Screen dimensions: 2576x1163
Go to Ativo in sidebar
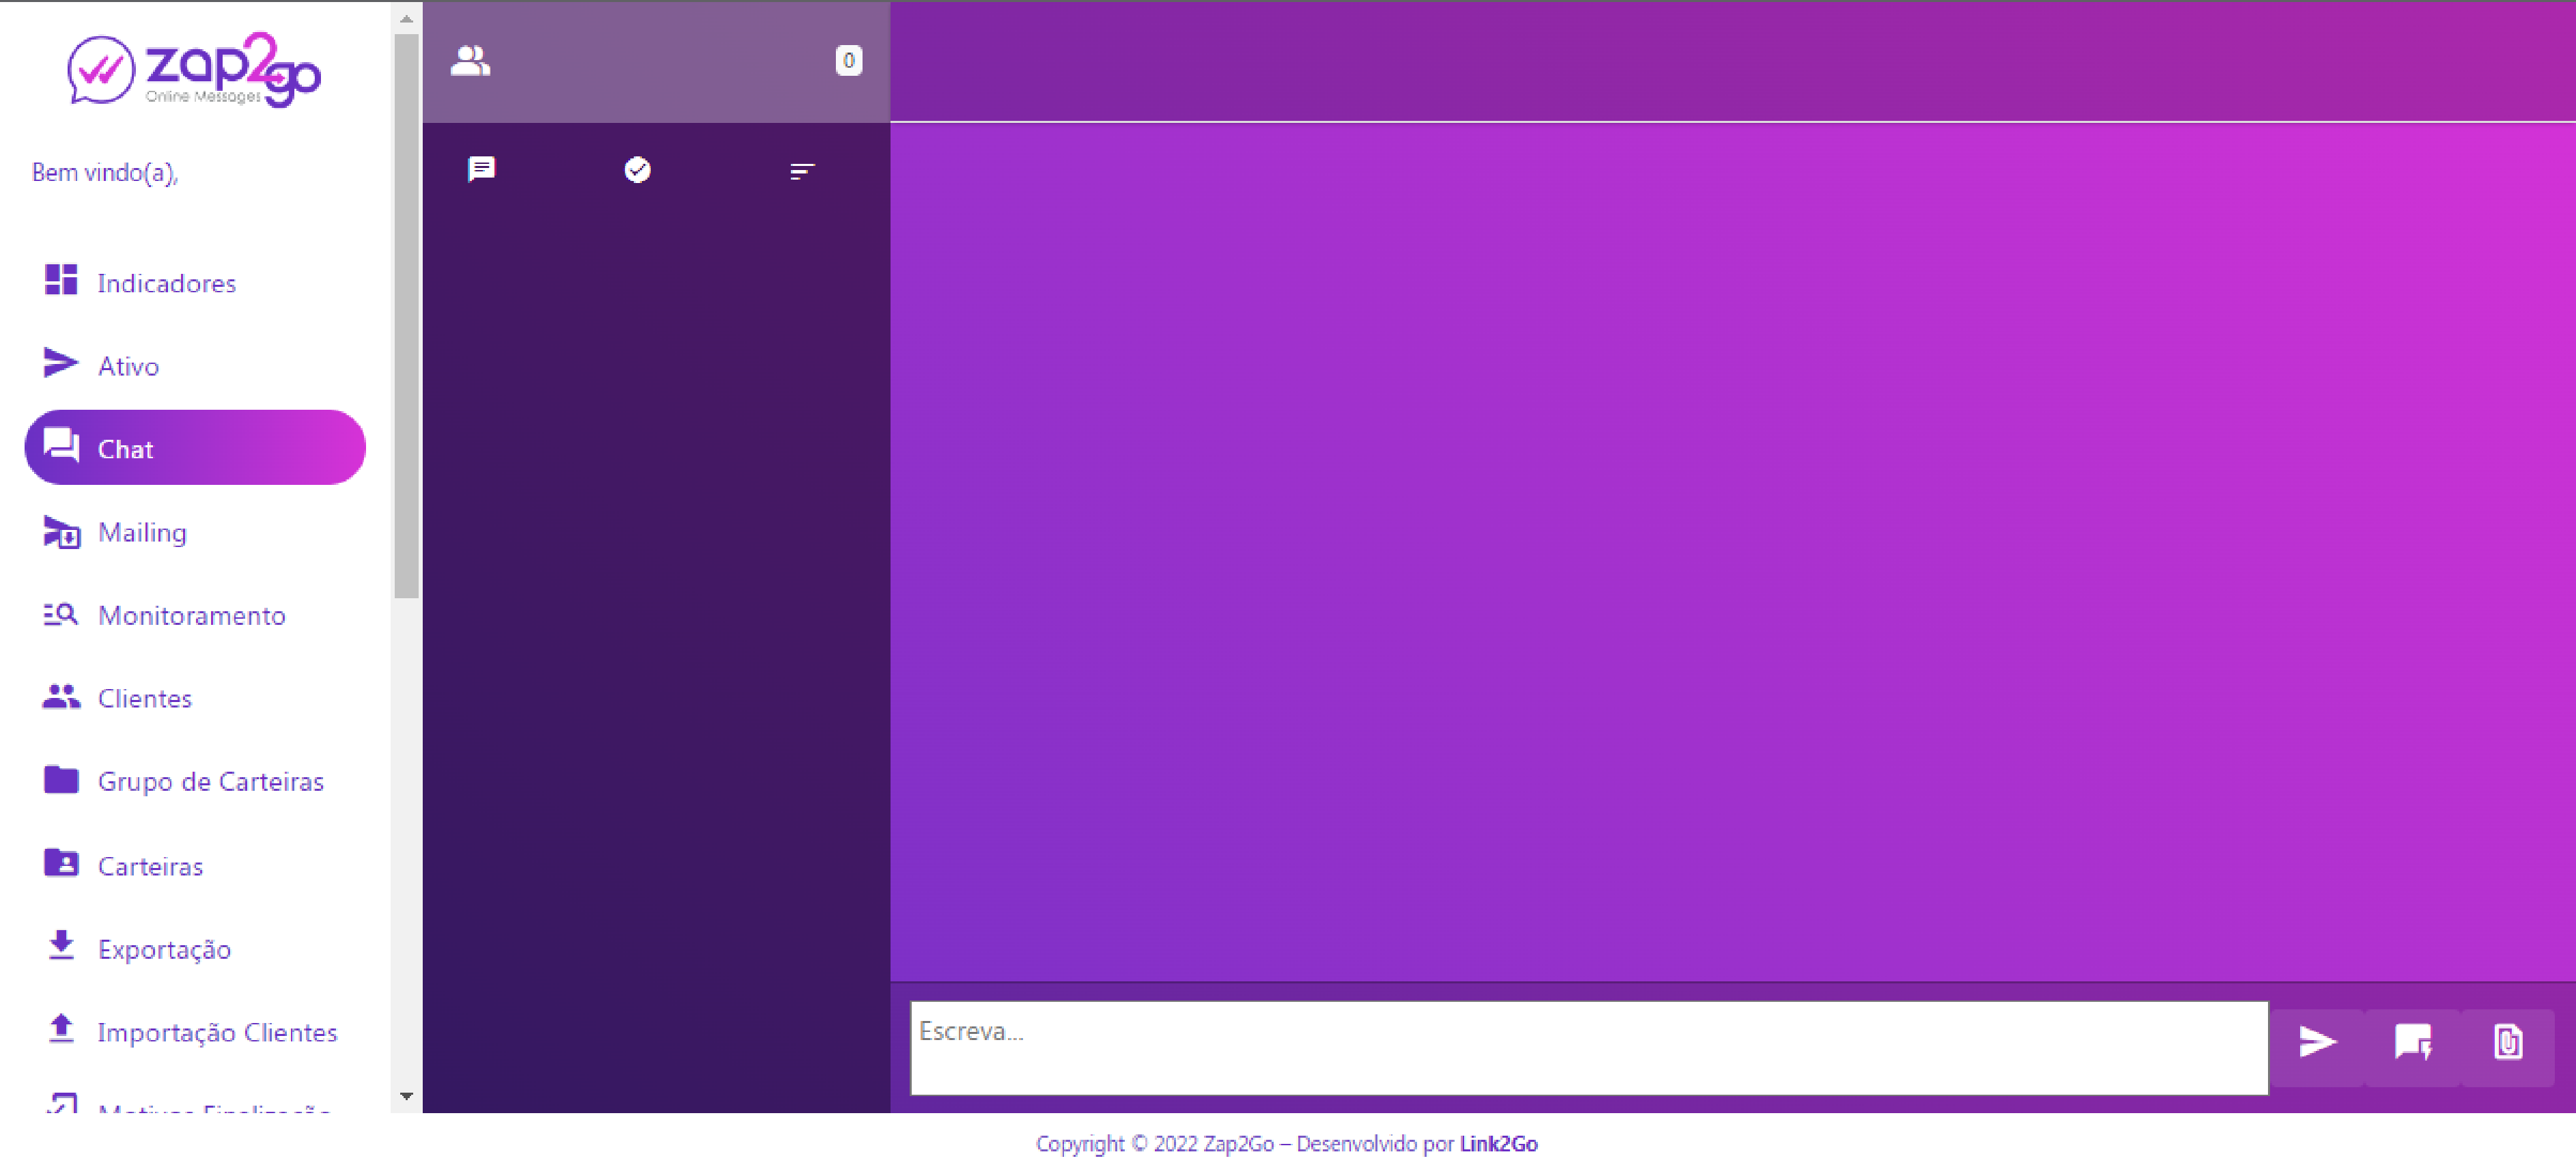[128, 366]
